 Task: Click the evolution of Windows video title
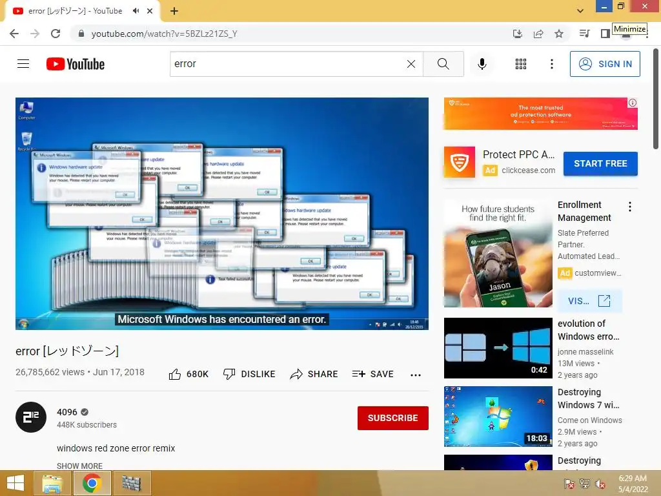coord(589,330)
